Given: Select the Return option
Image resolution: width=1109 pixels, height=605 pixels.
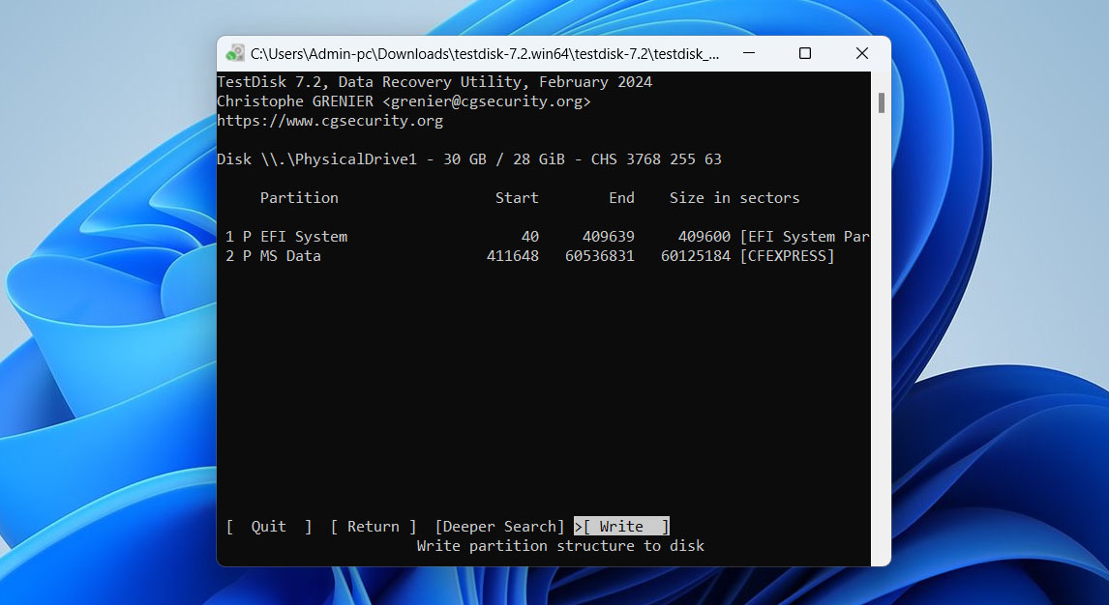Looking at the screenshot, I should coord(374,527).
